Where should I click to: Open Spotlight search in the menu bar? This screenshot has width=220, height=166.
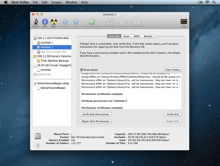(214, 2)
